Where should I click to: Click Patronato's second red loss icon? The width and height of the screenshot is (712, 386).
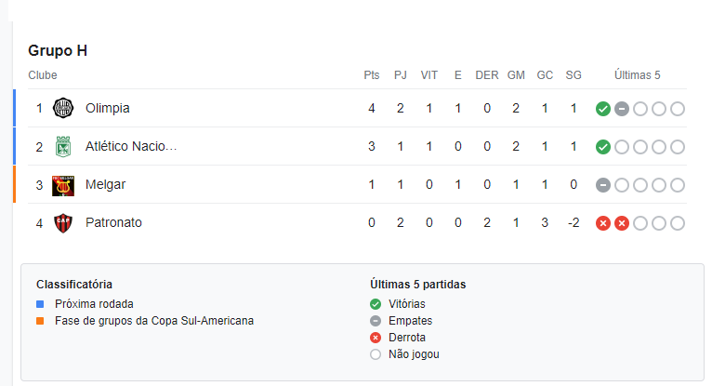pyautogui.click(x=622, y=223)
